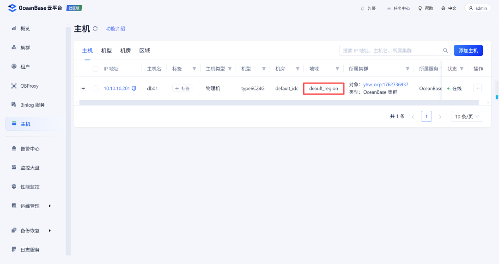499x264 pixels.
Task: Filter the 机型 column
Action: pos(264,69)
